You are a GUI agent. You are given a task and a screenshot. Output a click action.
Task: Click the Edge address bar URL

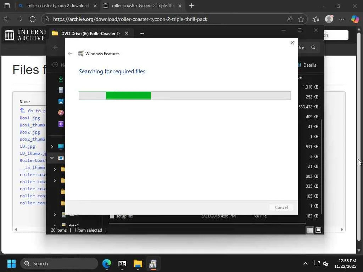[x=130, y=19]
